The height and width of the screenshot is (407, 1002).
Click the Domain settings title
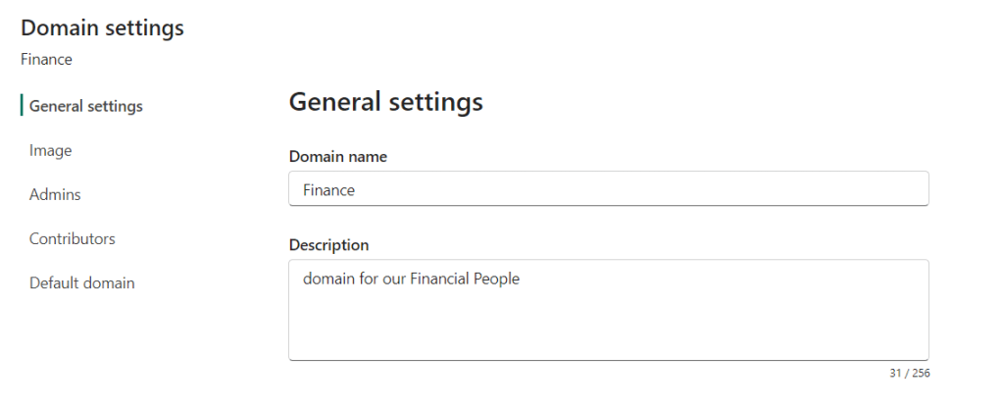tap(102, 28)
